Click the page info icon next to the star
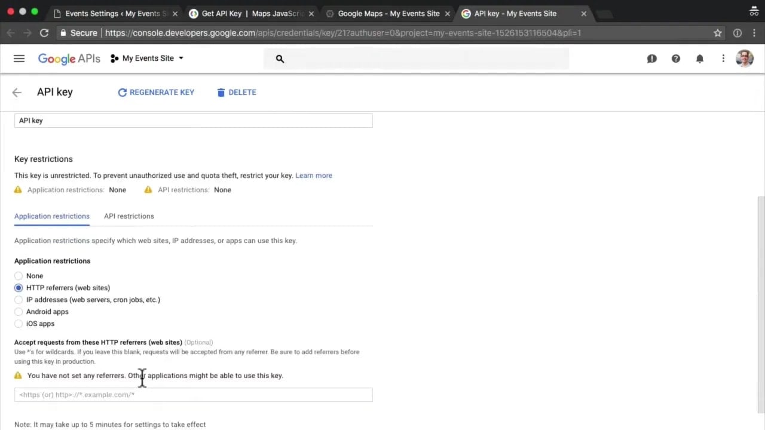This screenshot has width=765, height=430. tap(738, 33)
